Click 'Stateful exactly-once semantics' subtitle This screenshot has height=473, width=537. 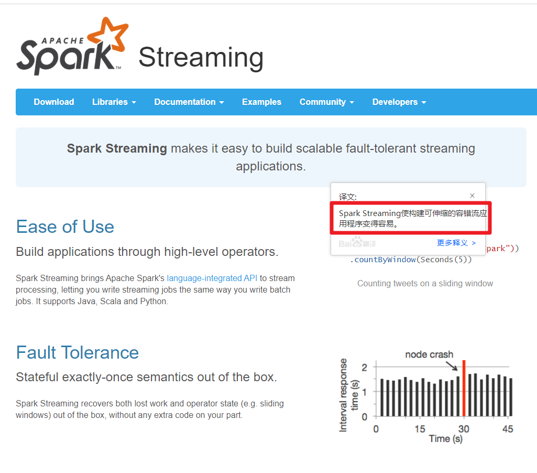pos(146,377)
